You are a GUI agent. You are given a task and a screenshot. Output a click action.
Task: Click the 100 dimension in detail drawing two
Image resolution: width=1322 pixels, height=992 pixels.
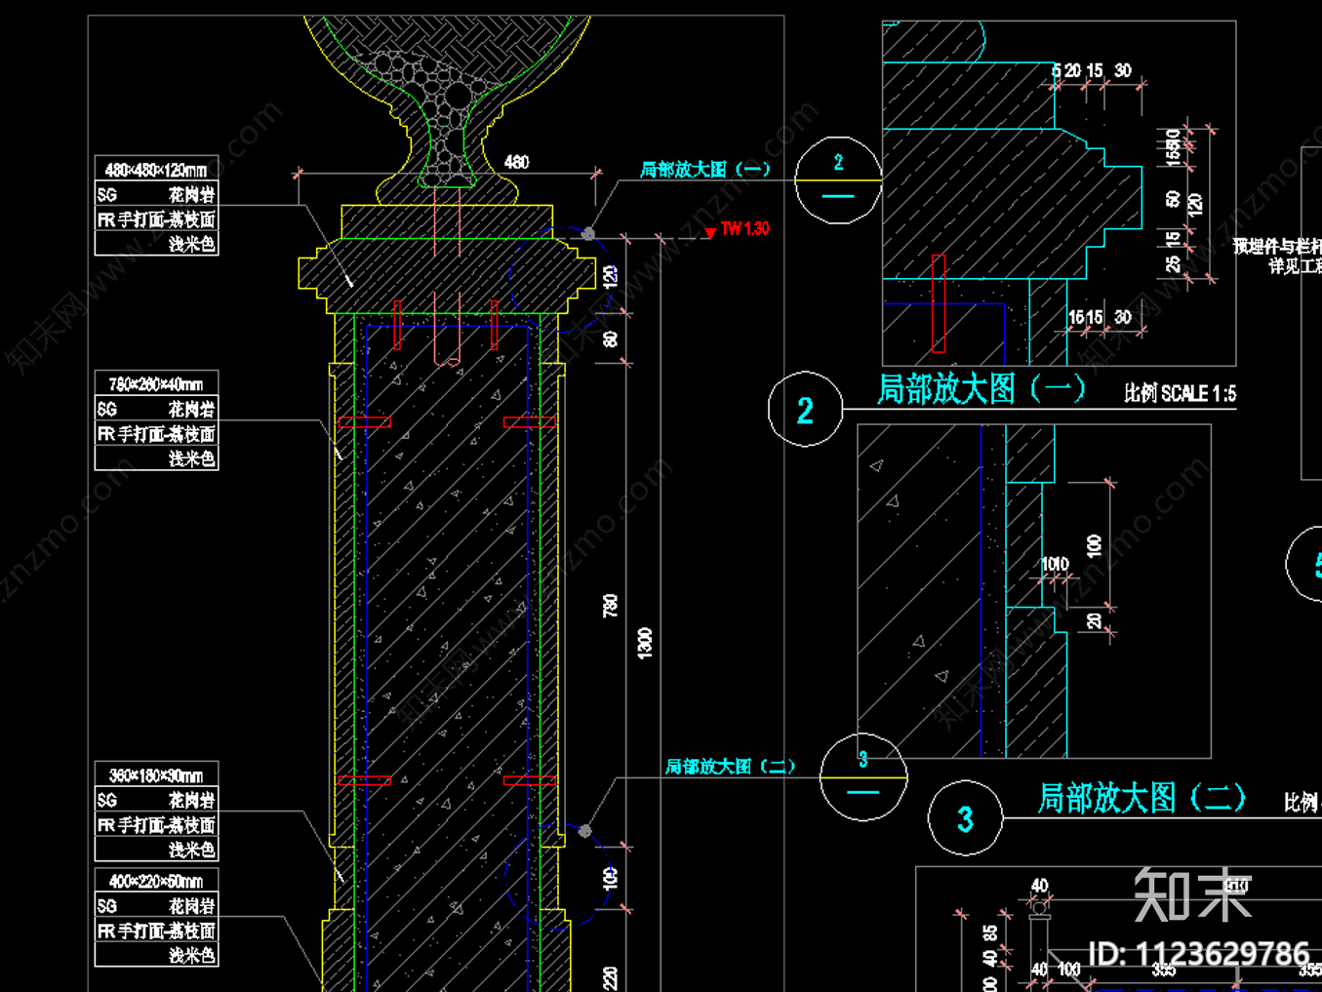click(1094, 545)
